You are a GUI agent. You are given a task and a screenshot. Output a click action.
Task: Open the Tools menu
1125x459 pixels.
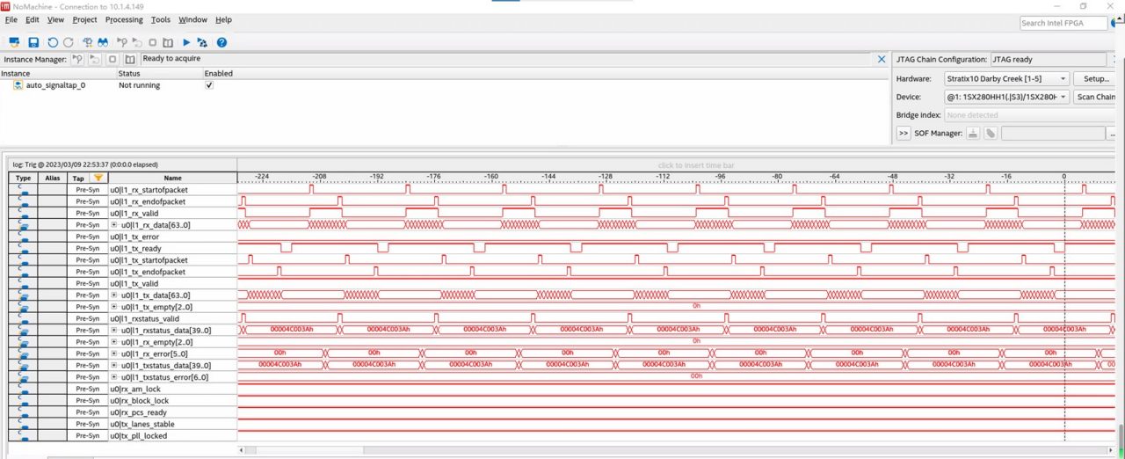tap(161, 19)
